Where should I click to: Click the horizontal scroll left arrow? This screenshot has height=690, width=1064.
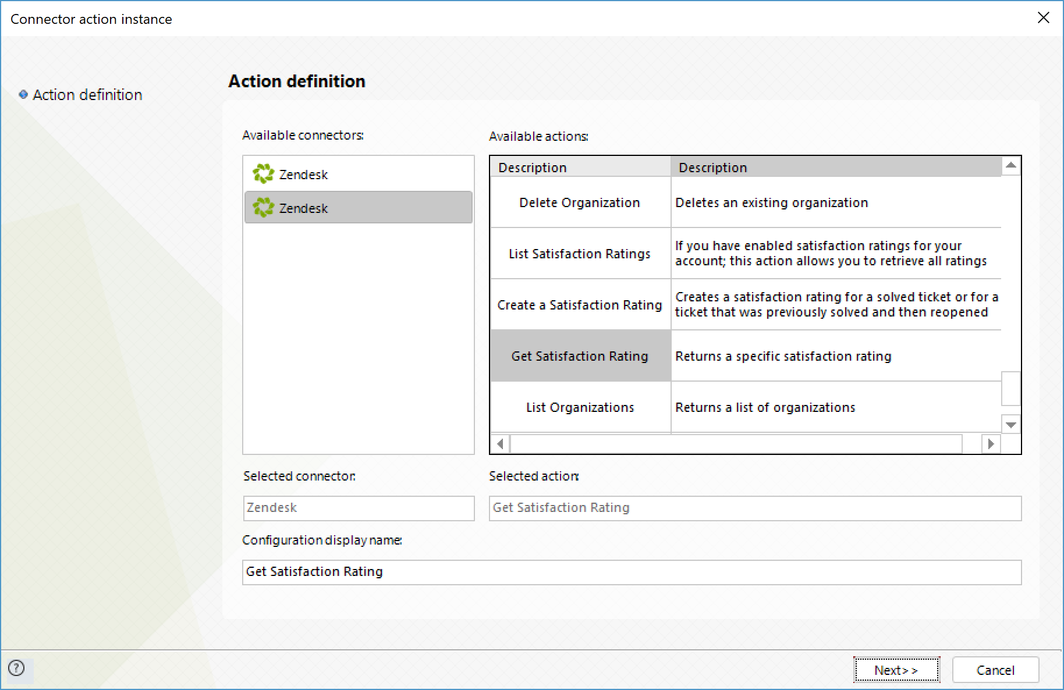500,444
